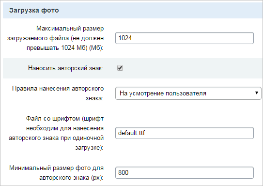Image resolution: width=263 pixels, height=186 pixels.
Task: Click the "необходим для нанесения" label line
Action: coord(65,128)
